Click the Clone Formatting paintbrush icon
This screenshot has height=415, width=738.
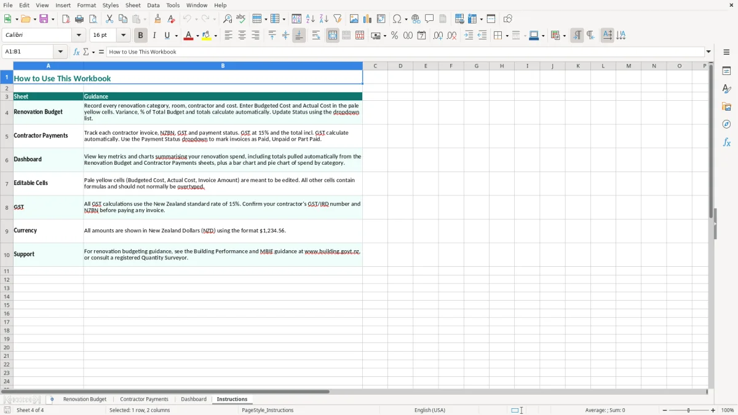pos(157,19)
